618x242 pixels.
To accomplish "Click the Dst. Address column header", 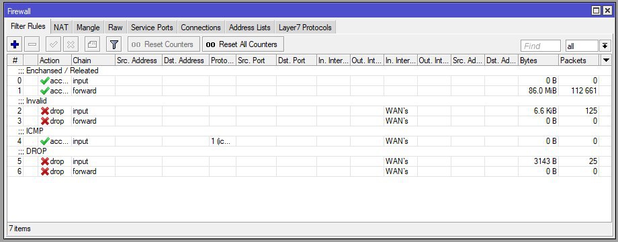I will 185,61.
